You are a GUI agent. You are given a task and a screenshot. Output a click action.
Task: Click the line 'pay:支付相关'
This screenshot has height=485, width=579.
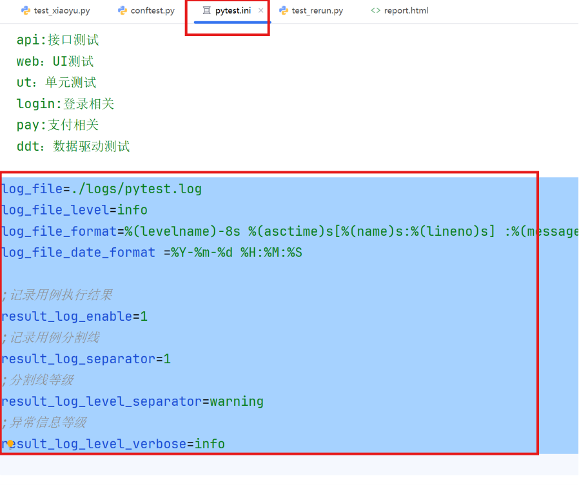point(57,125)
